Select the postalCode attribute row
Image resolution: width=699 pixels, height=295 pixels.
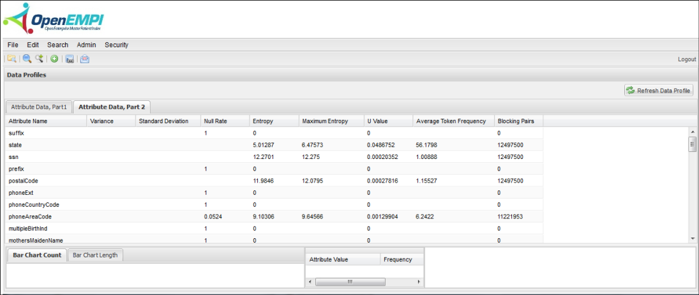(x=274, y=181)
